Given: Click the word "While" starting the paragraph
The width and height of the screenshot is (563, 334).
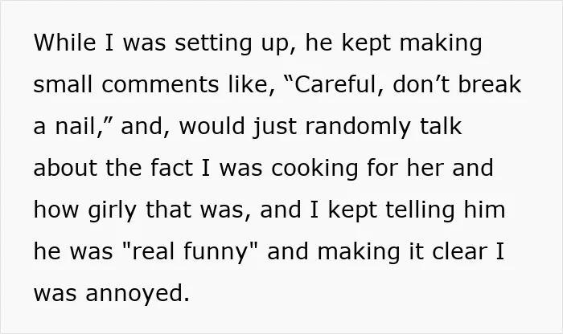Looking at the screenshot, I should [65, 43].
